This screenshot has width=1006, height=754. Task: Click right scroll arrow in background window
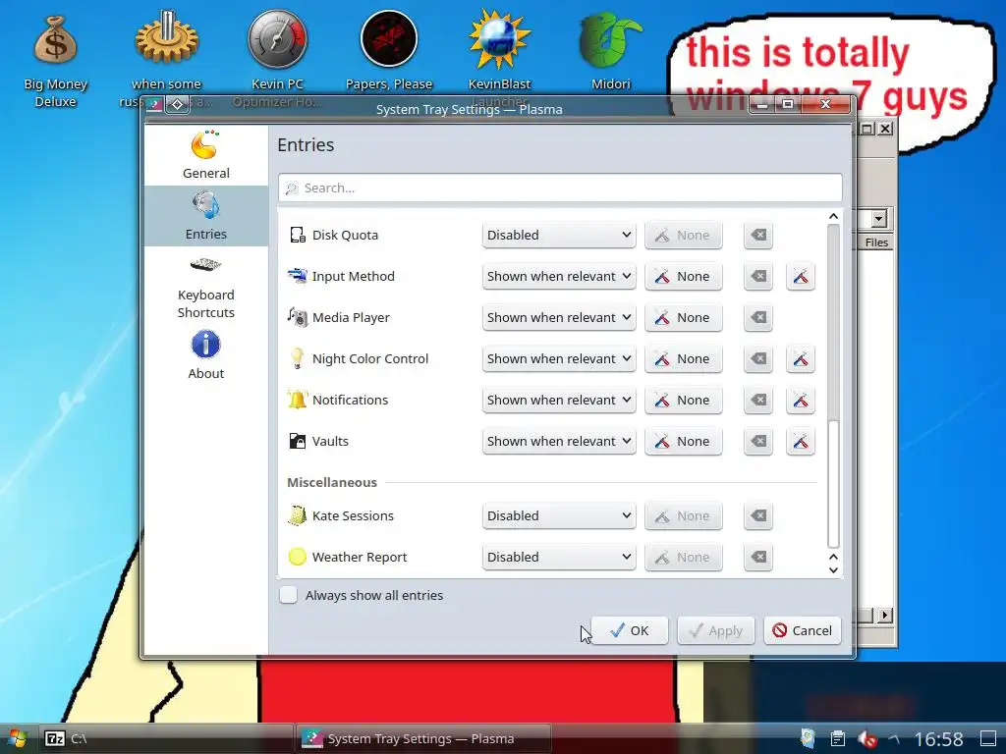click(x=885, y=616)
